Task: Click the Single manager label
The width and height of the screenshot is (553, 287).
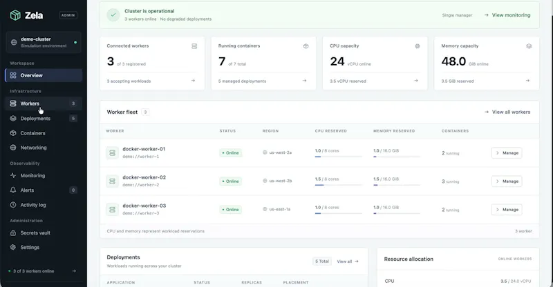Action: click(x=457, y=15)
